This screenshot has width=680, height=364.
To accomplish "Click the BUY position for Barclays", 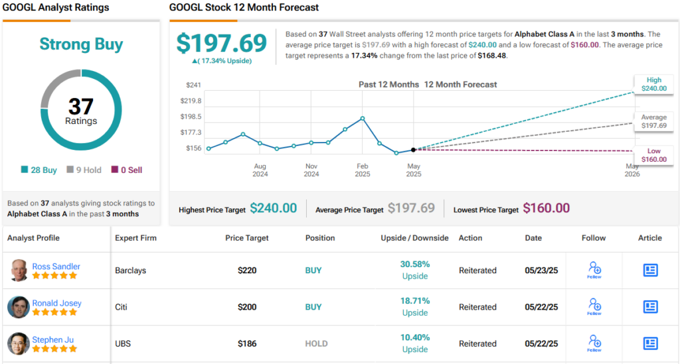I will pos(313,271).
